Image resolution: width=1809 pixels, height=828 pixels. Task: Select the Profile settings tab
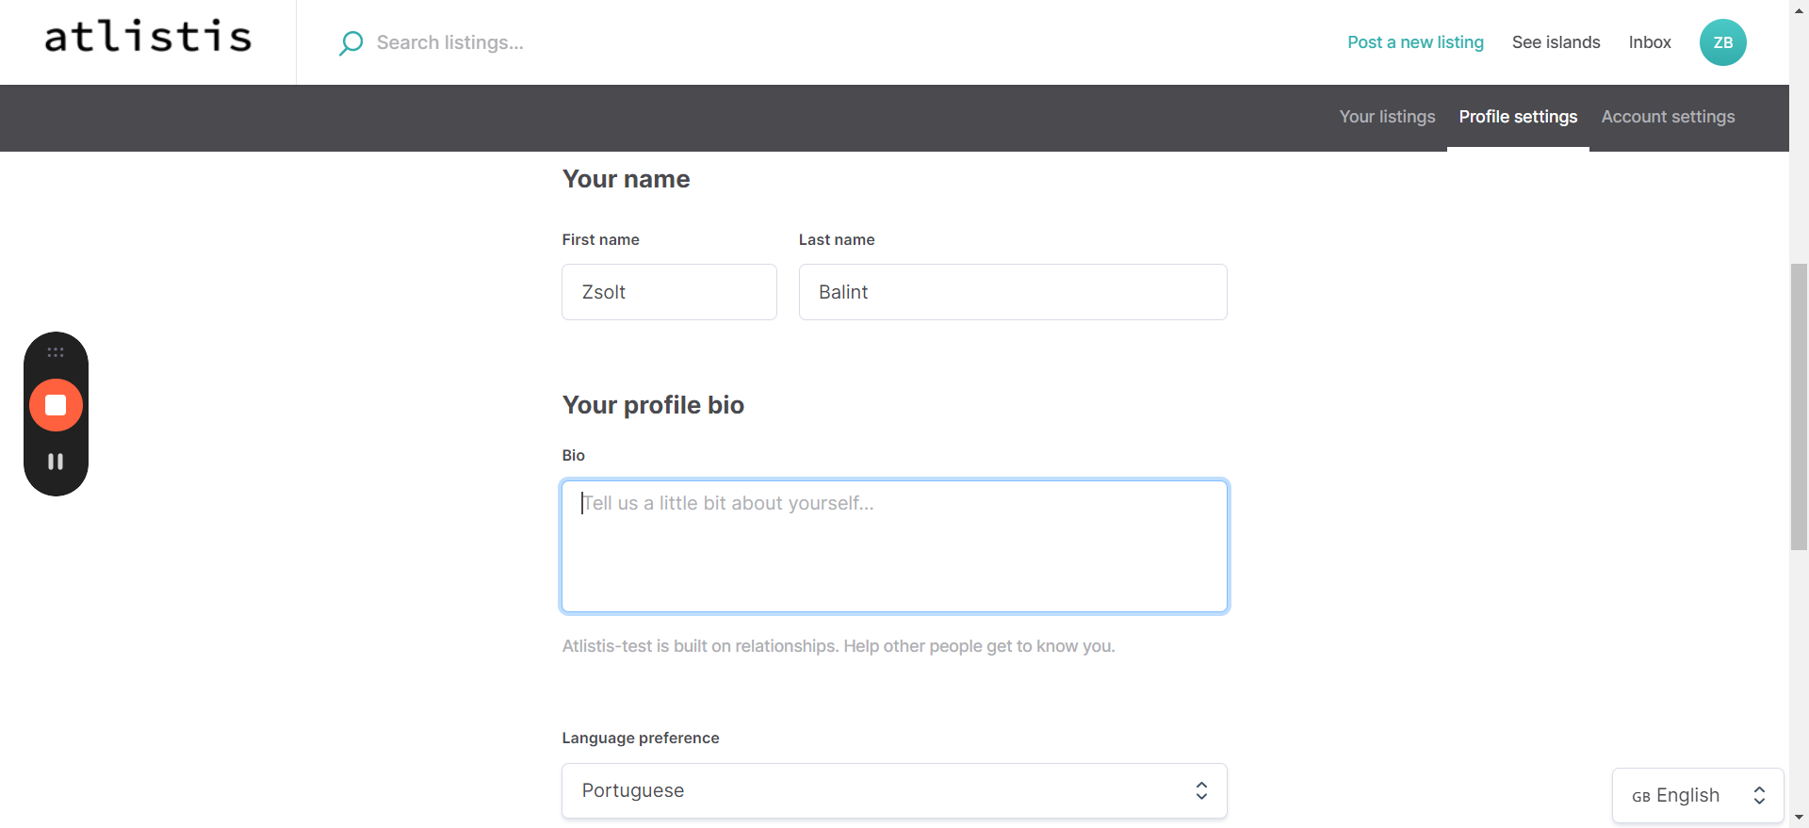coord(1518,117)
